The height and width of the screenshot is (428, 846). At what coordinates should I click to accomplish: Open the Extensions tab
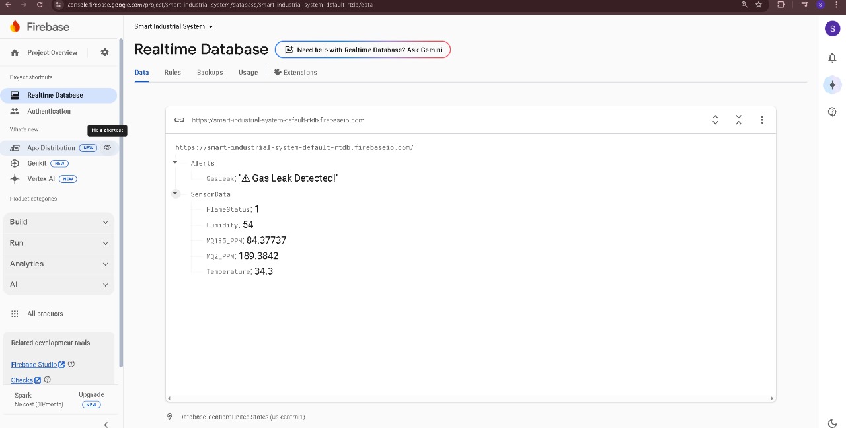tap(295, 73)
